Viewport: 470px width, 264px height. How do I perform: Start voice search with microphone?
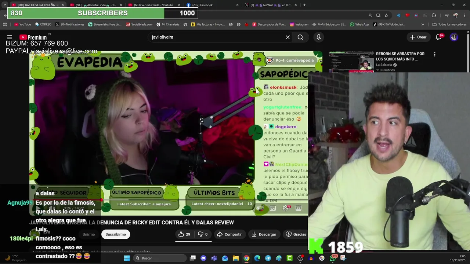point(318,37)
